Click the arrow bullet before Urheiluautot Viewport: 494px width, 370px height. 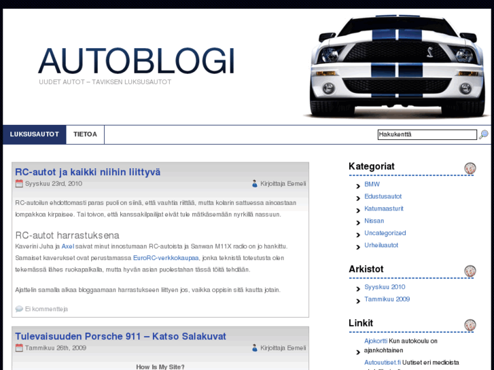pyautogui.click(x=358, y=248)
